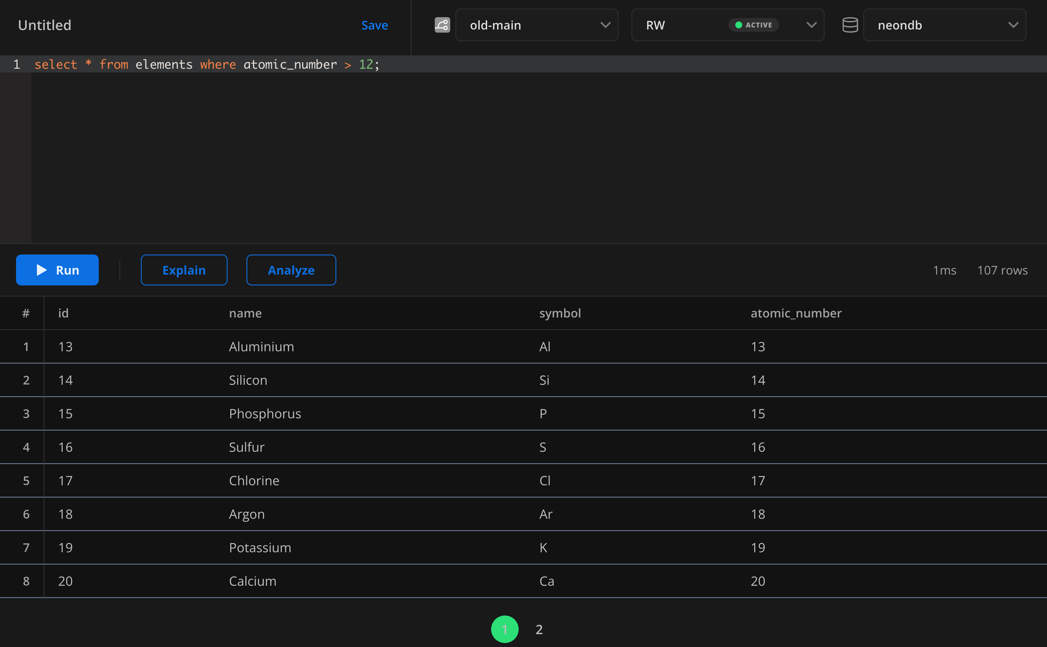Viewport: 1047px width, 647px height.
Task: Click into the SQL editor line 1
Action: click(539, 64)
